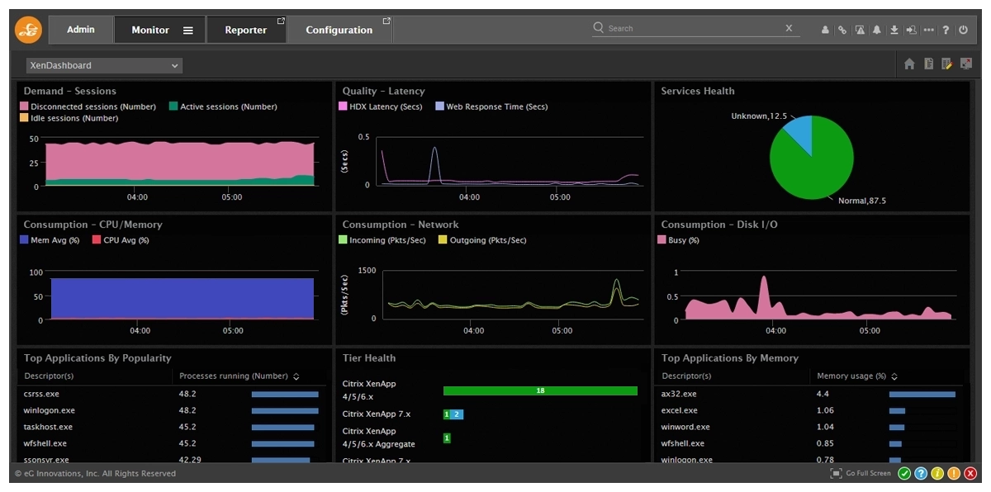Click the edit dashboard pencil icon
The image size is (991, 492).
[947, 64]
